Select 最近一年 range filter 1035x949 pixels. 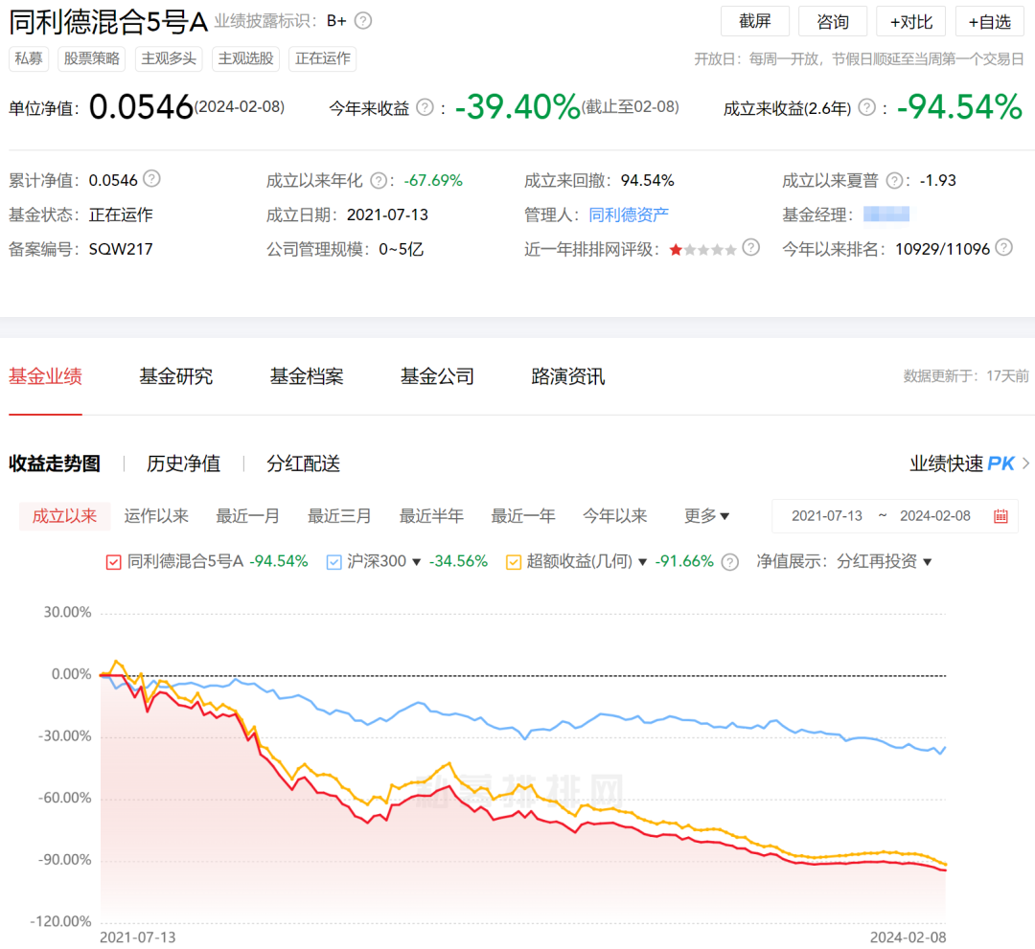(523, 516)
